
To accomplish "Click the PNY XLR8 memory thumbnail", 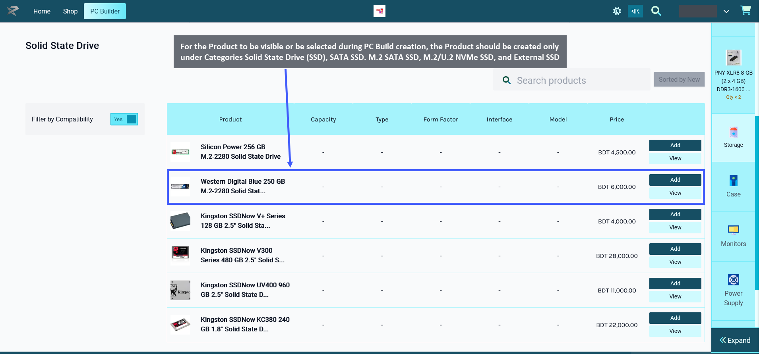I will pyautogui.click(x=734, y=58).
